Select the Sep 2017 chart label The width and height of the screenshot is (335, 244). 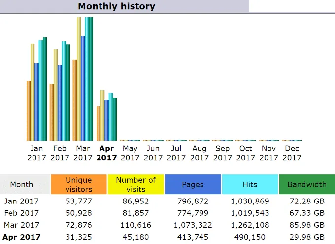tap(222, 153)
